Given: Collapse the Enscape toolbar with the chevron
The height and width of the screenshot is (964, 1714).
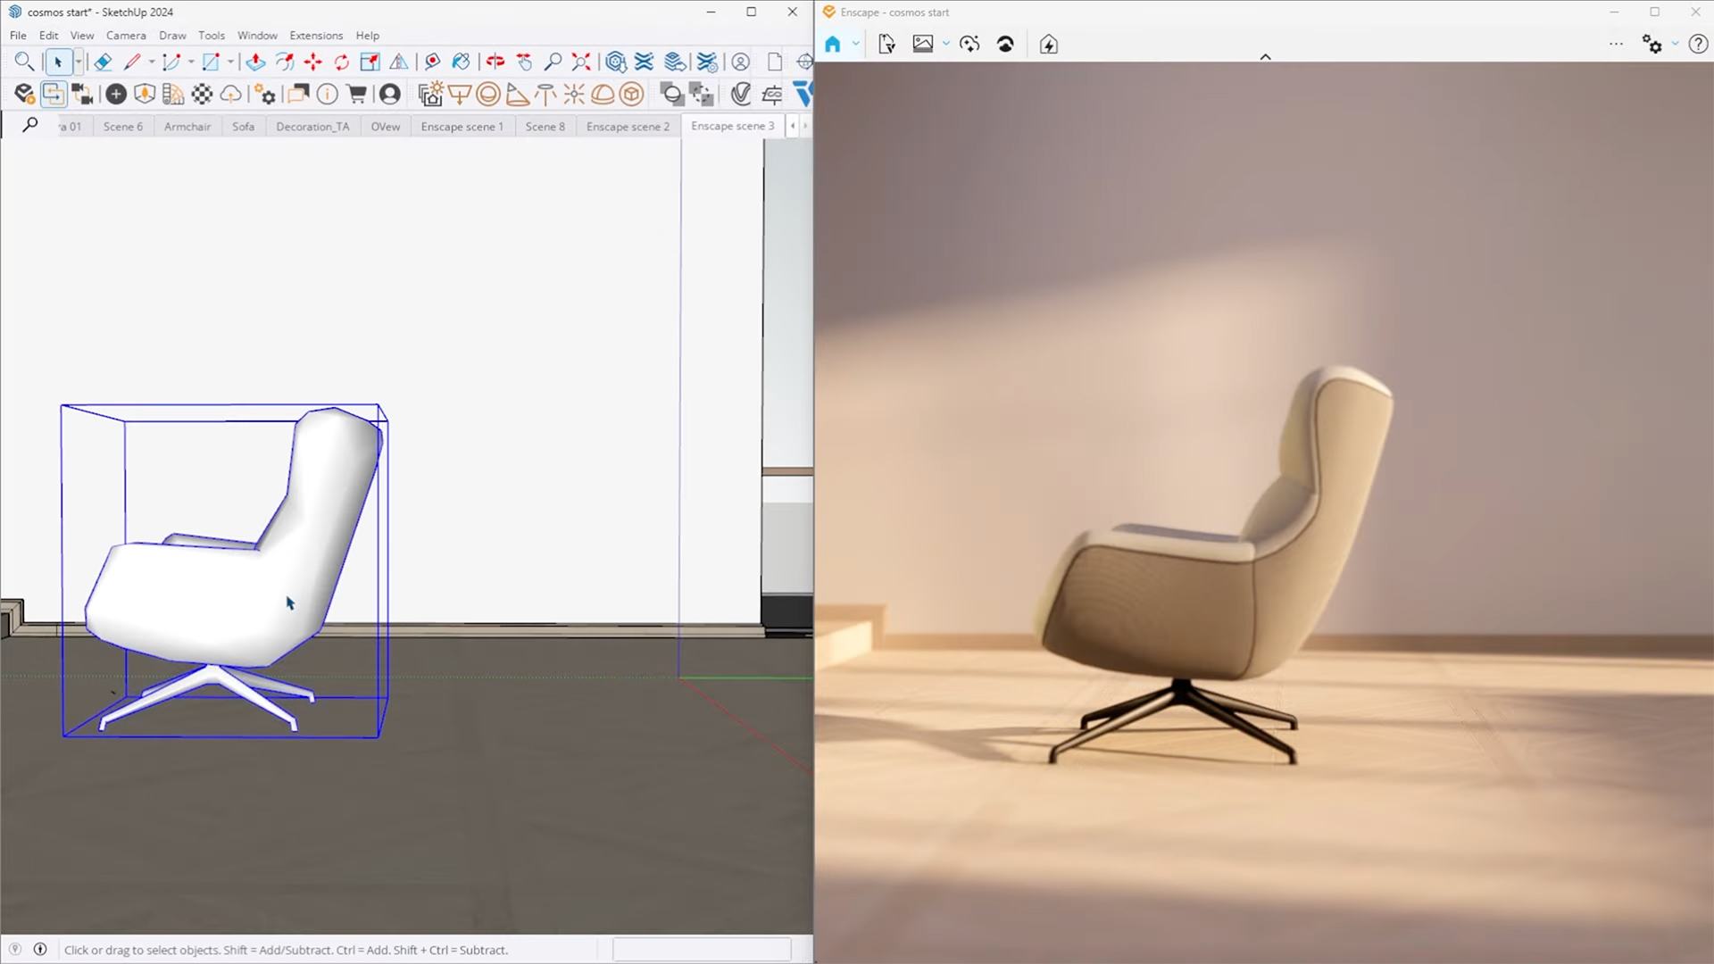Looking at the screenshot, I should pyautogui.click(x=1266, y=55).
